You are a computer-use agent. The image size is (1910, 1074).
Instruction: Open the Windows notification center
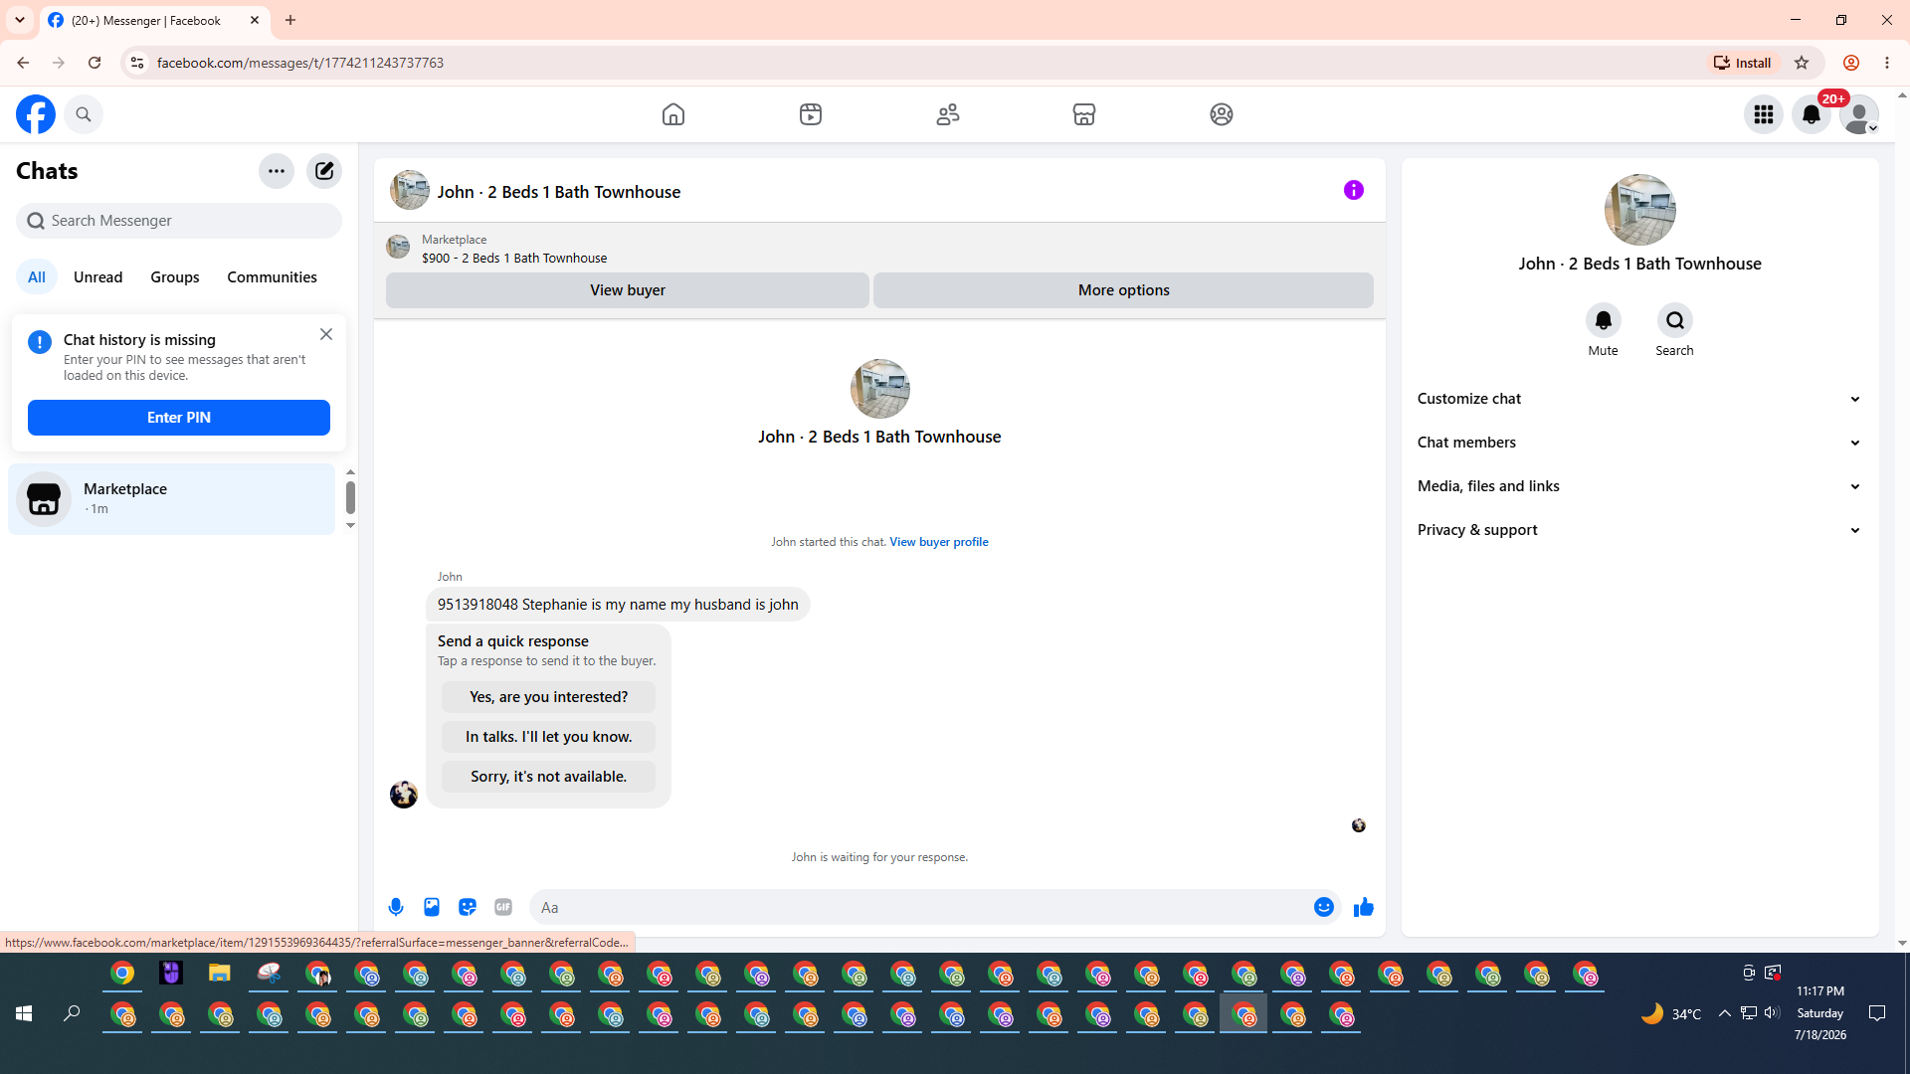[1877, 1013]
